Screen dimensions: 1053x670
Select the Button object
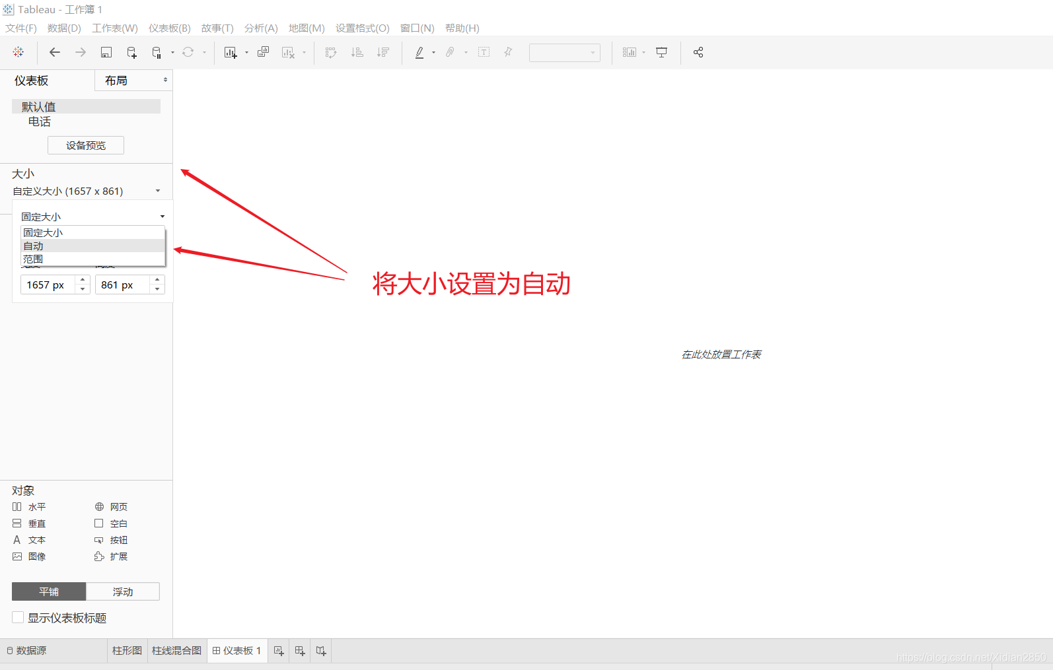coord(111,540)
